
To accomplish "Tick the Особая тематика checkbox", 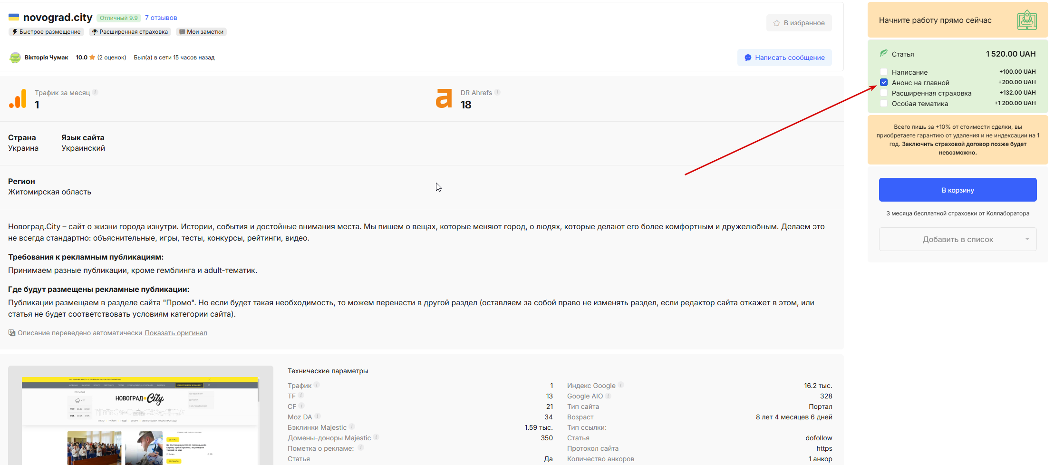I will pyautogui.click(x=884, y=104).
